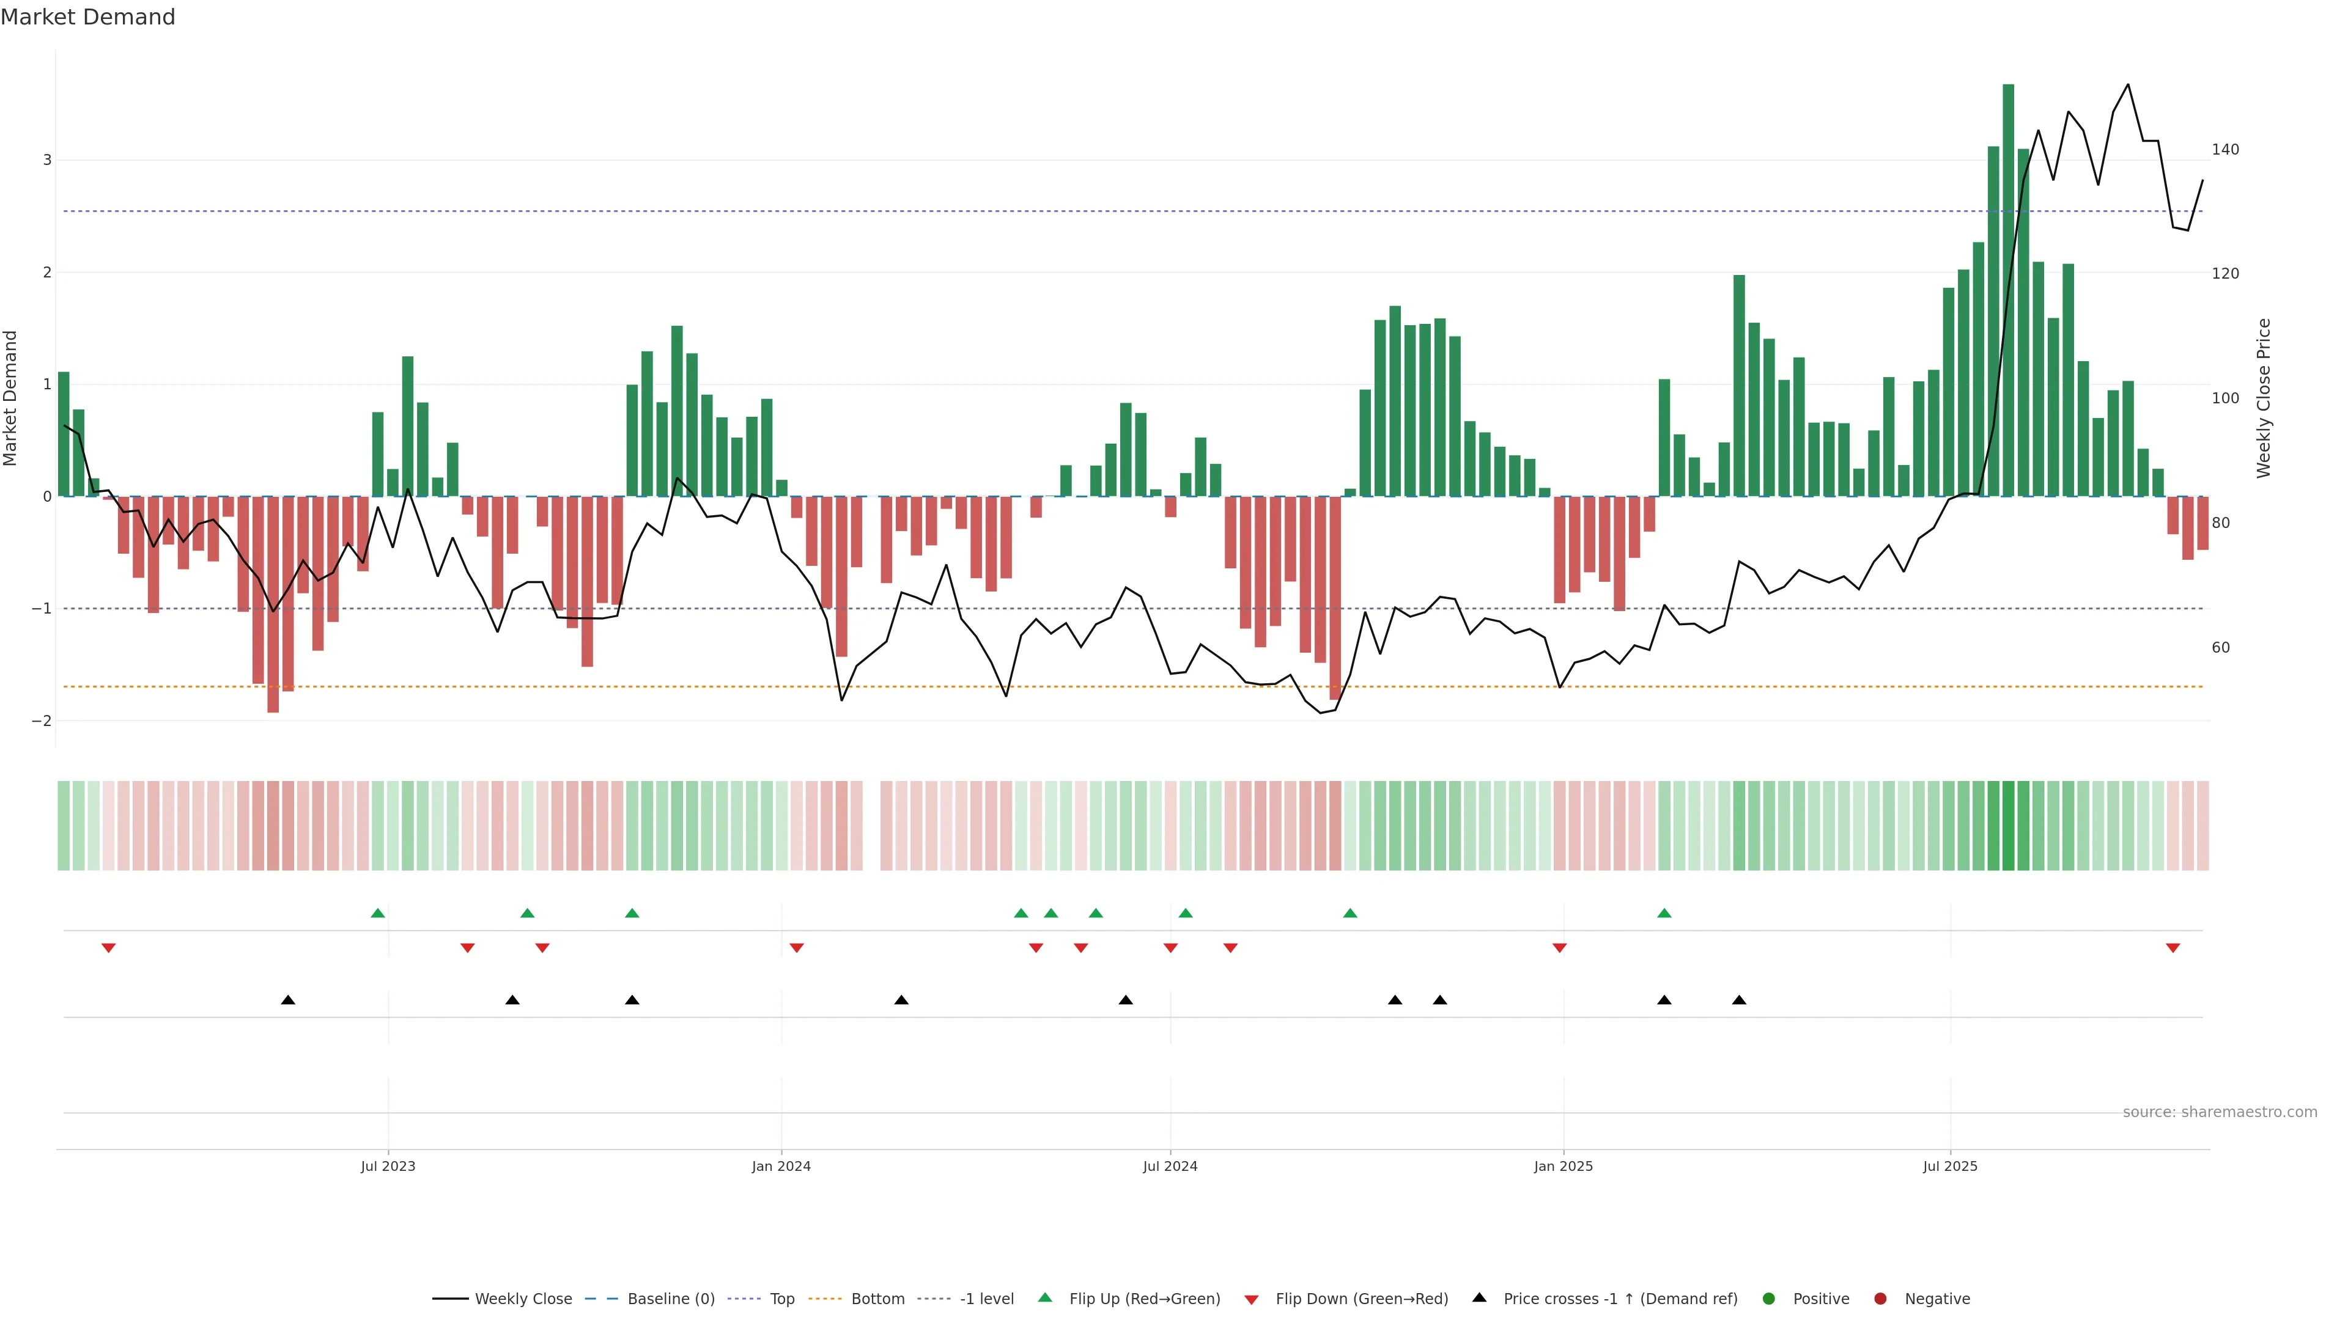This screenshot has width=2348, height=1320.
Task: Click the Weekly Close Price axis title
Action: pyautogui.click(x=2264, y=398)
